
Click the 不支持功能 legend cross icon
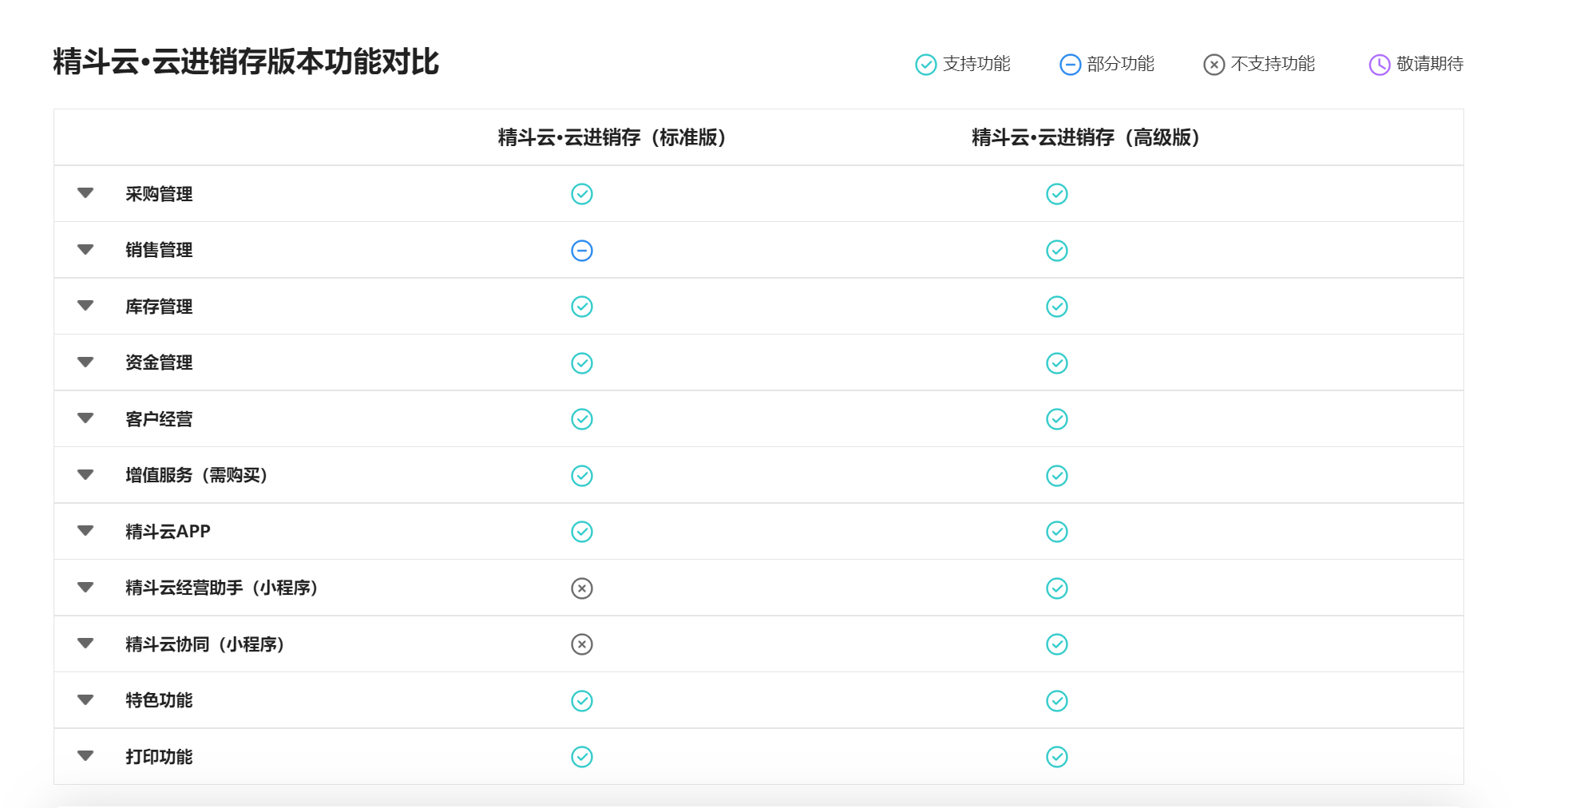click(1214, 65)
